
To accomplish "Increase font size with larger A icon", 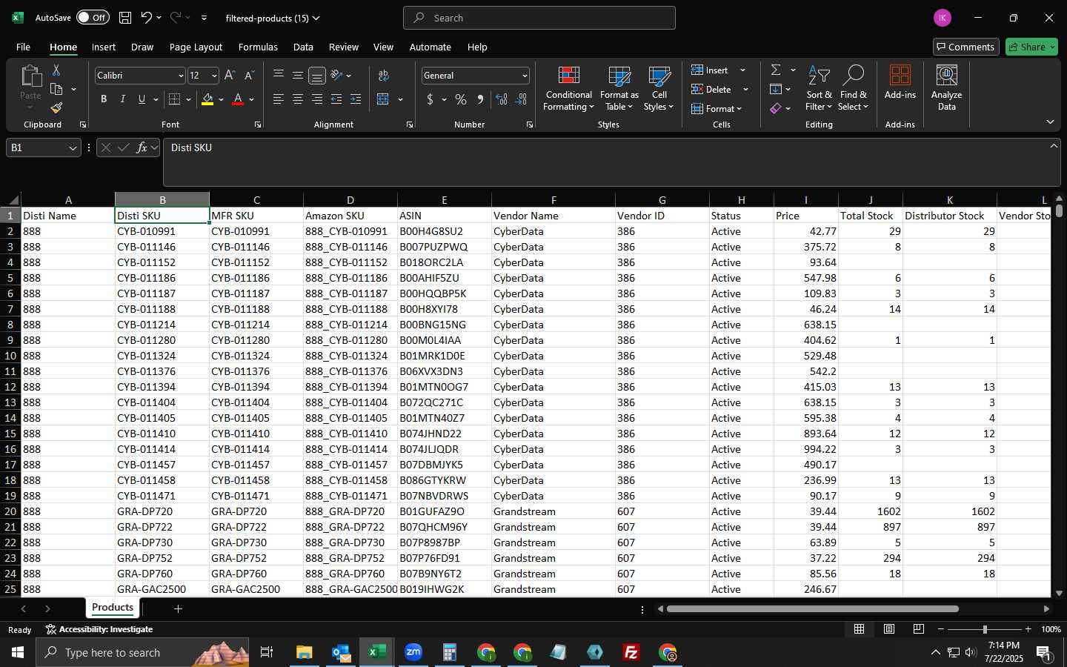I will click(x=230, y=76).
